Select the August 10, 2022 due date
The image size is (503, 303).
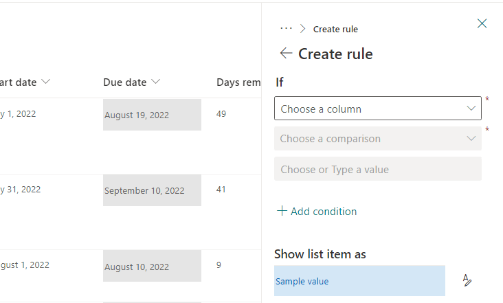click(x=152, y=266)
